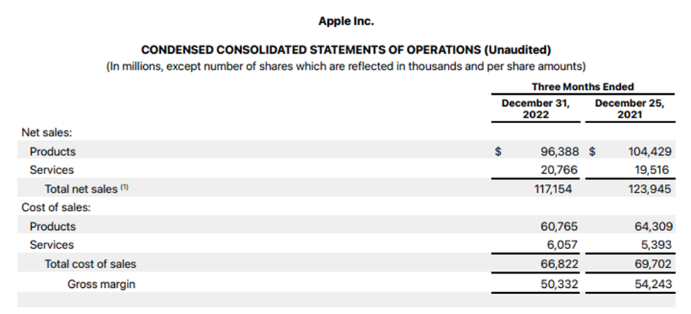Select Services net sales value 19,516
Screen dimensions: 691x314
coord(652,170)
